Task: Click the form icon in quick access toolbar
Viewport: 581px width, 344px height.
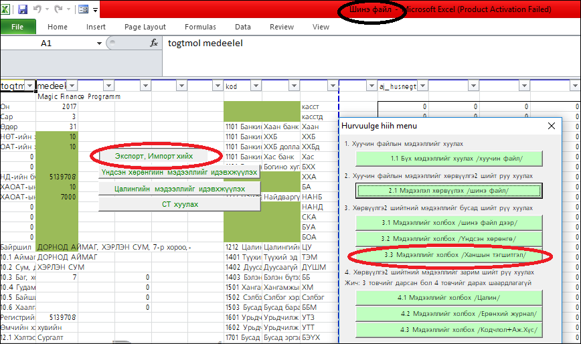Action: coord(83,9)
